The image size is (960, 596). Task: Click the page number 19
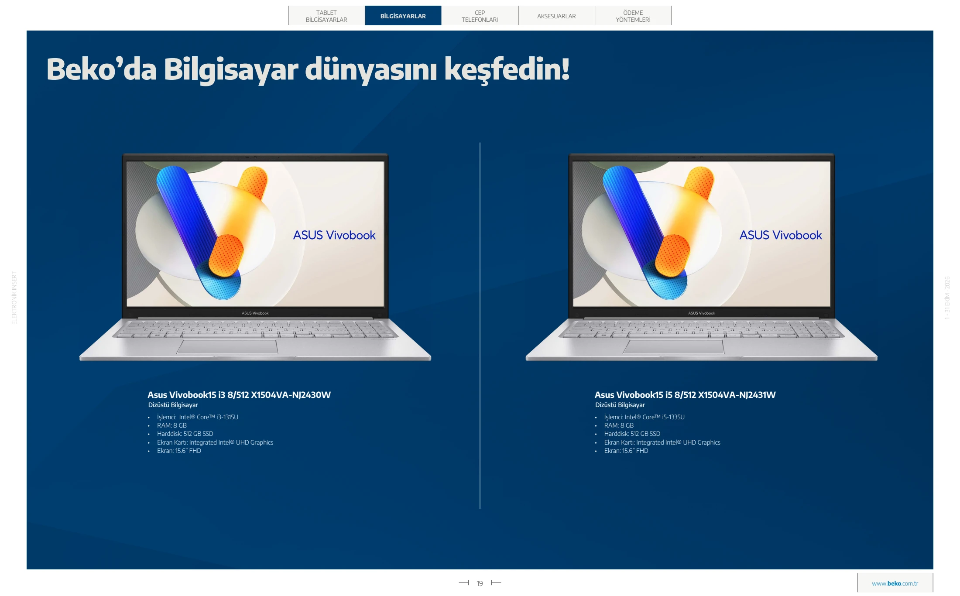(x=480, y=583)
